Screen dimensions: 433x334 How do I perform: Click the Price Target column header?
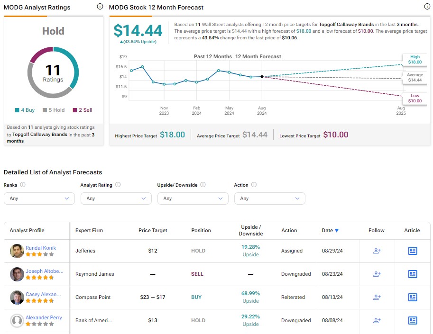(152, 230)
